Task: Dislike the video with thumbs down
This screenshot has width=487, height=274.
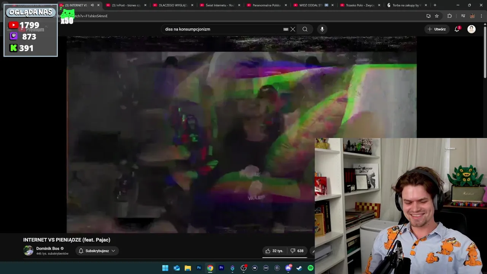Action: click(297, 251)
